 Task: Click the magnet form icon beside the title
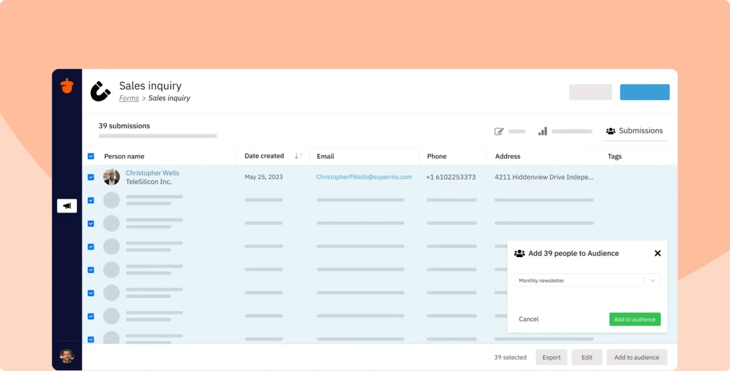100,91
